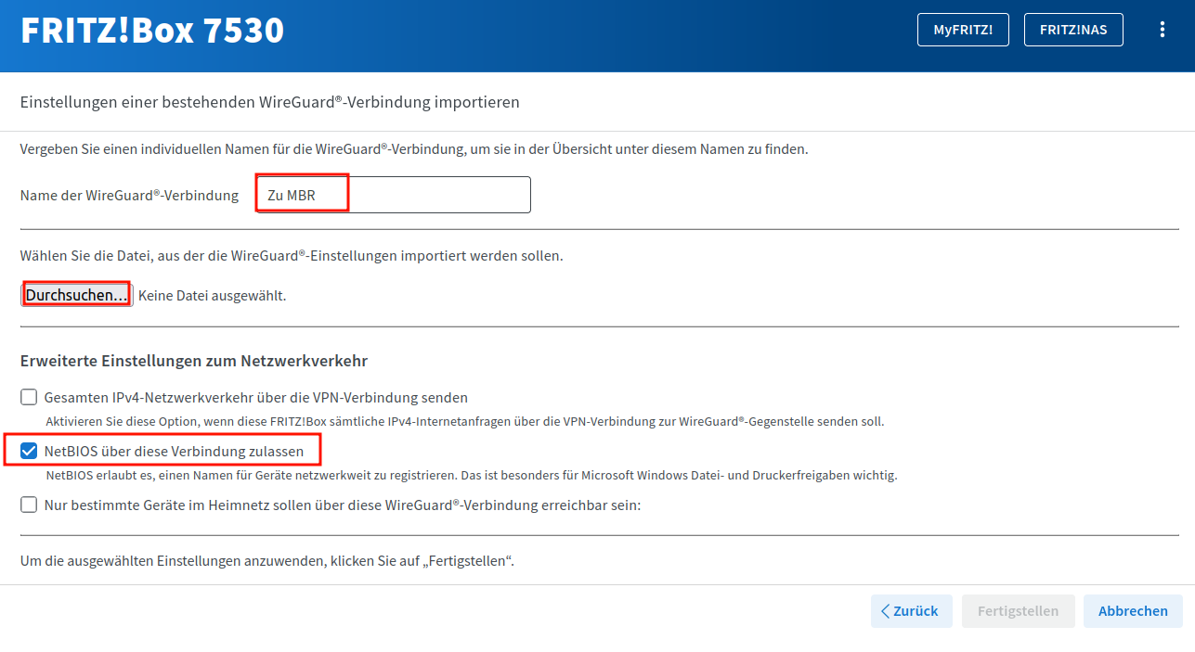Click the 'NetBIOS über diese Verbindung zulassen' label
The width and height of the screenshot is (1195, 652).
[174, 452]
